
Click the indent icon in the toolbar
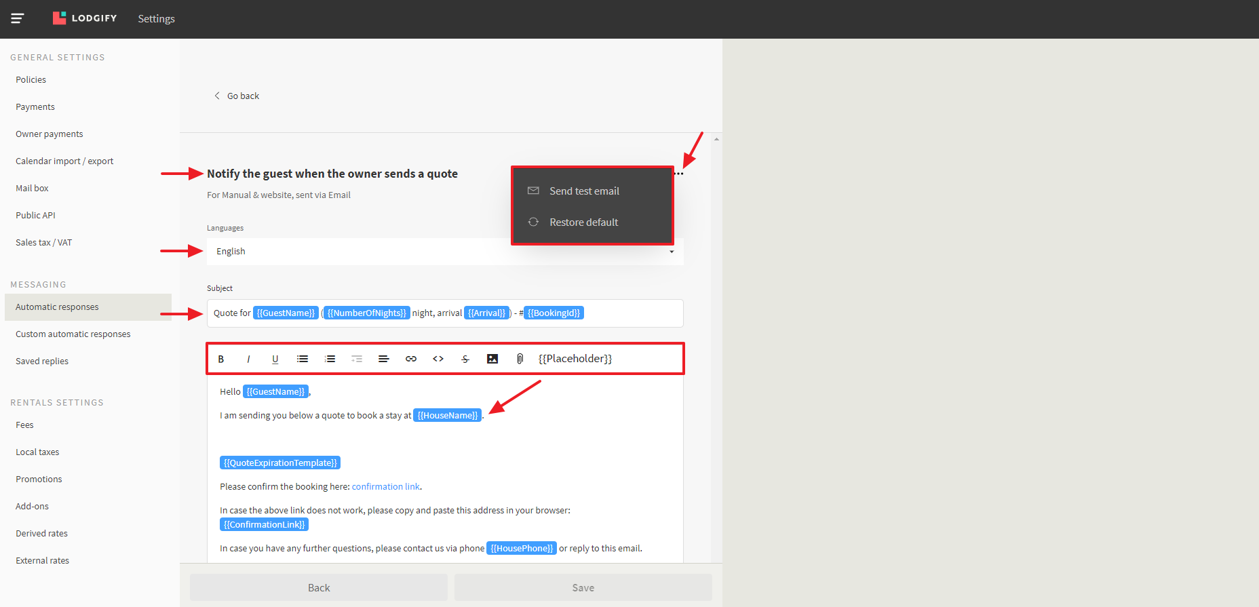(357, 359)
